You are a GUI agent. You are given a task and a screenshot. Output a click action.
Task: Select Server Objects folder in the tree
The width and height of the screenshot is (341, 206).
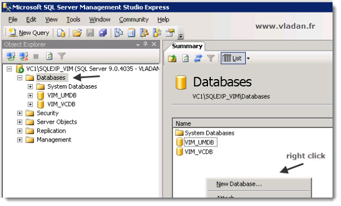[x=57, y=122]
